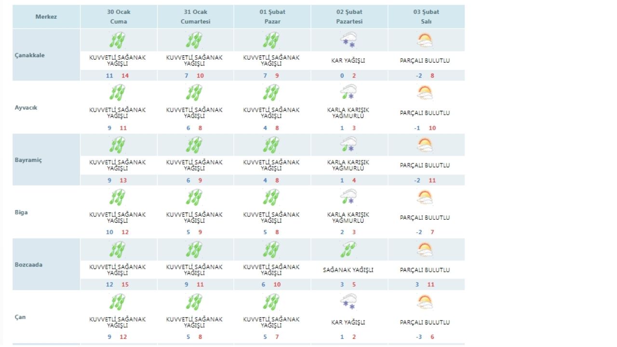Screen dimensions: 617x347
Task: Click the 02 Şubat Pazartesi column header
Action: (349, 17)
